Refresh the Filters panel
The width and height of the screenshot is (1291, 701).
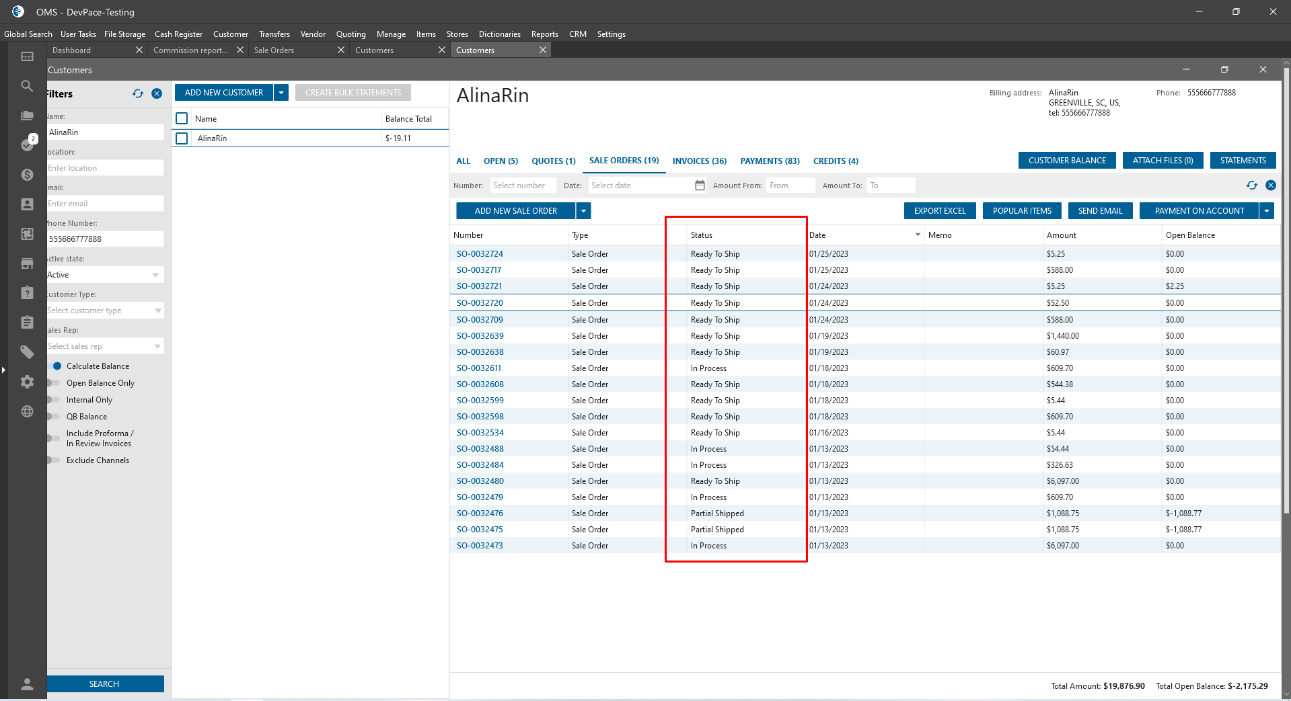click(138, 93)
